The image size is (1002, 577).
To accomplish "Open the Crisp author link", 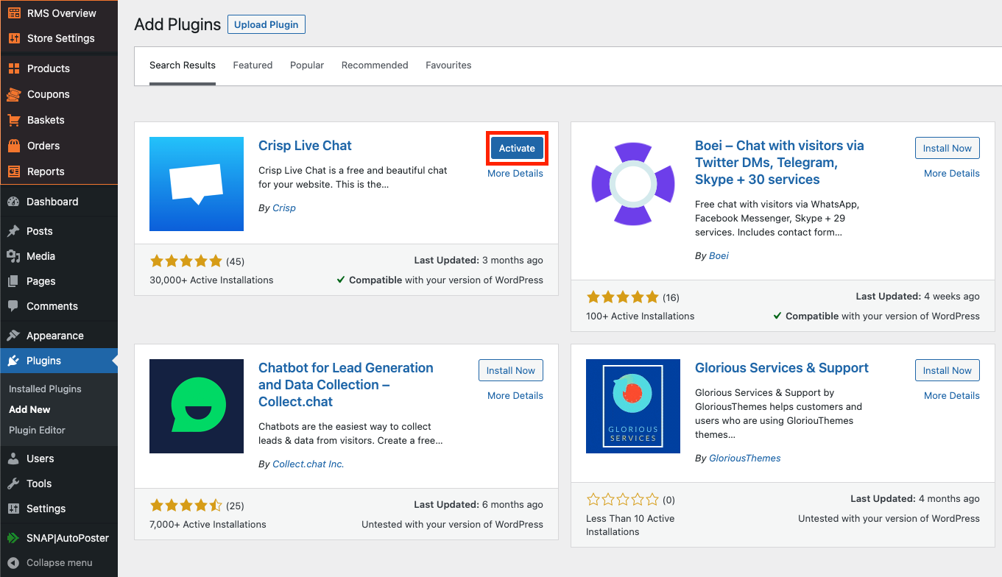I will [284, 208].
